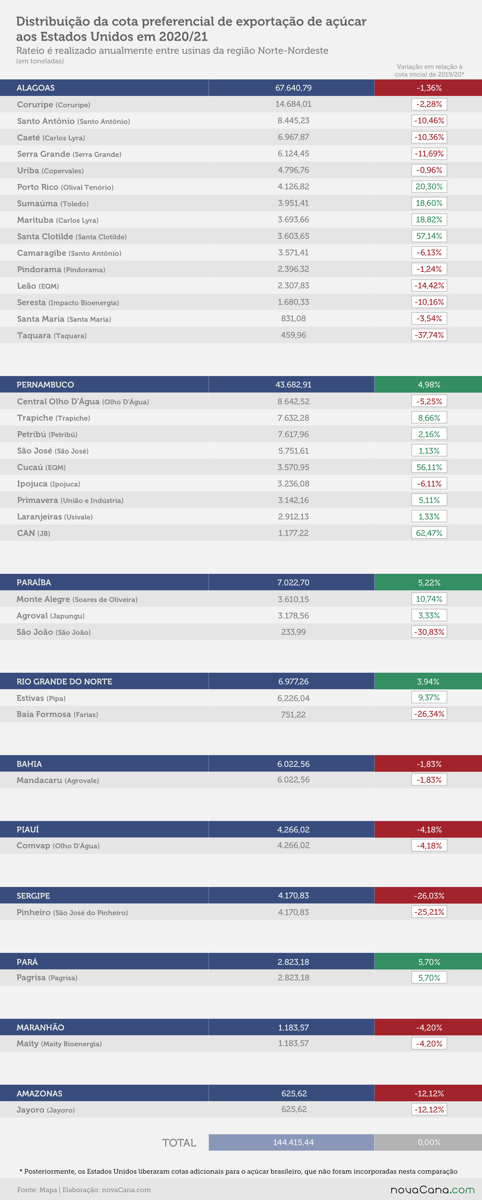Click the Porto Rico 20,30% badge
This screenshot has height=1200, width=482.
pyautogui.click(x=429, y=186)
